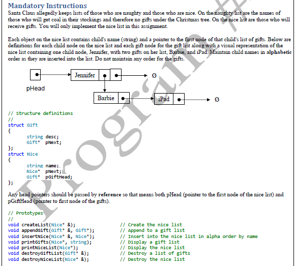The image size is (295, 266).
Task: Click the 'void createList(Nice* &);' prototype
Action: (x=42, y=225)
